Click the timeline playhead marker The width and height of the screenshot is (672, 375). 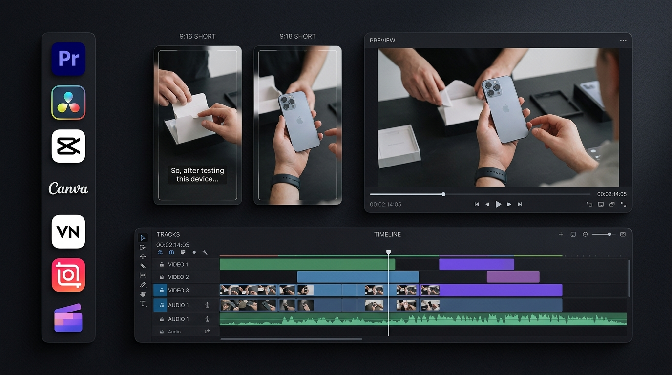point(389,252)
